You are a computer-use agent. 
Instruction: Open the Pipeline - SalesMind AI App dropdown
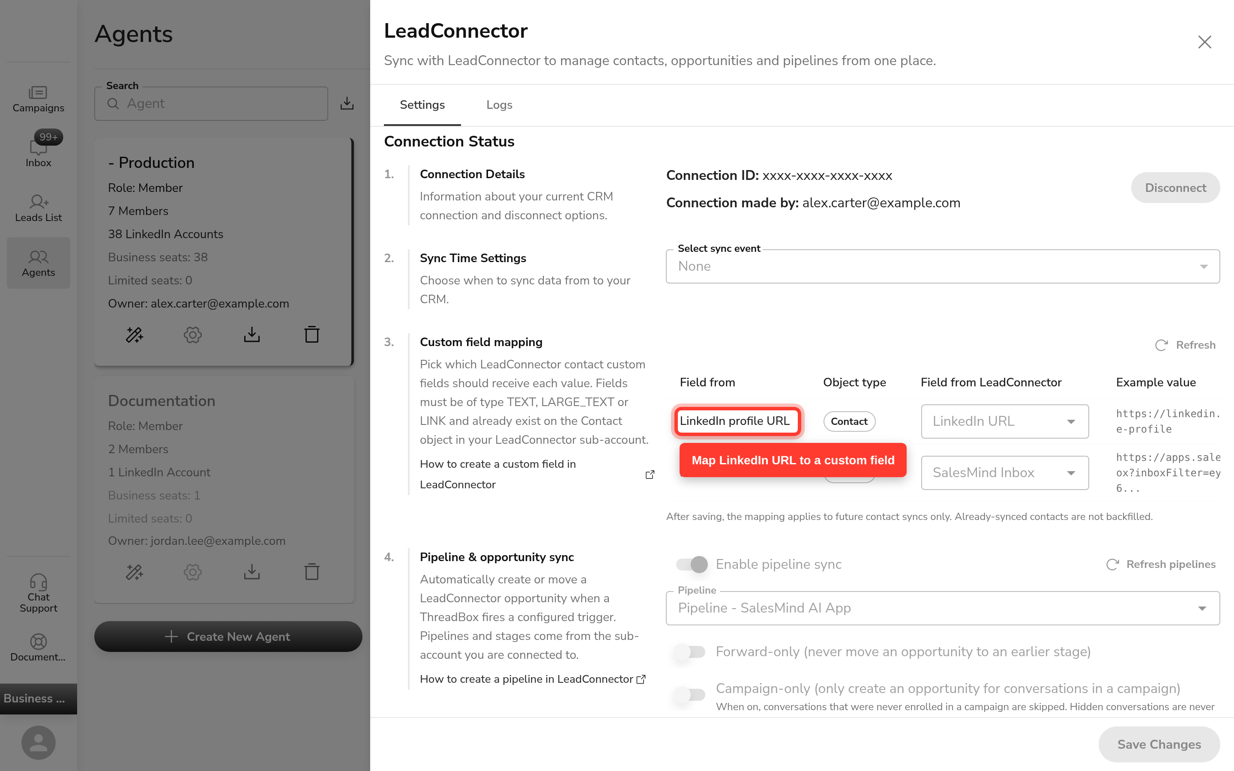click(942, 608)
